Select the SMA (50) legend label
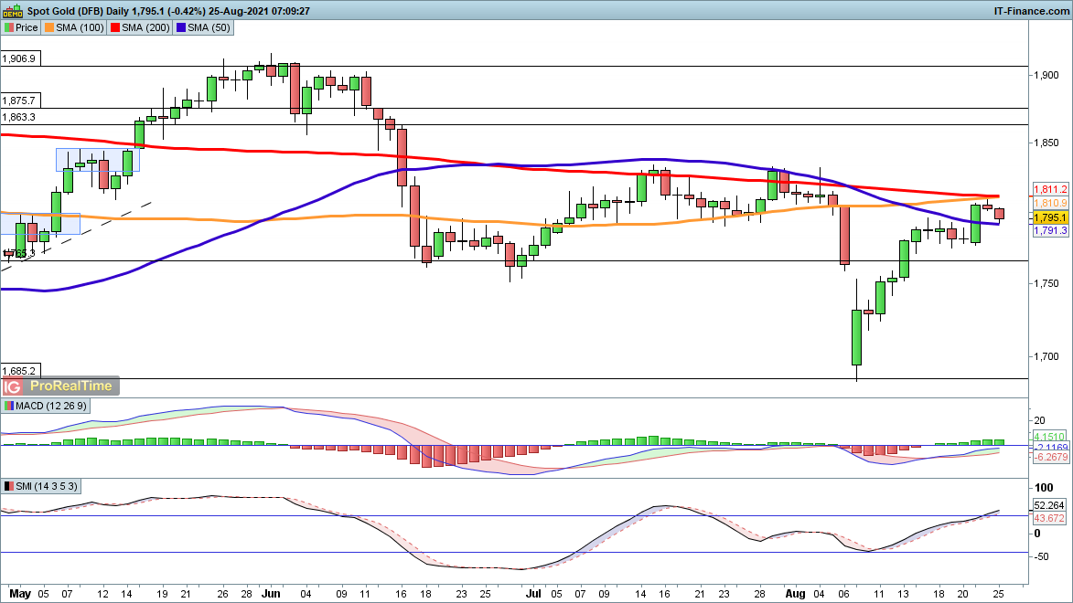The width and height of the screenshot is (1073, 603). (x=207, y=28)
